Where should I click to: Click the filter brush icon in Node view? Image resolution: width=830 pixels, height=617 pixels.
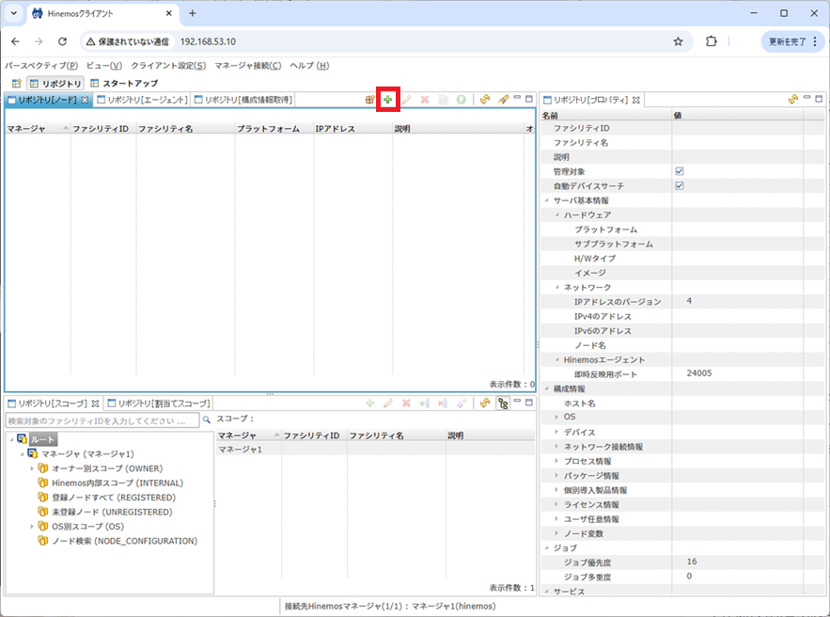tap(503, 99)
